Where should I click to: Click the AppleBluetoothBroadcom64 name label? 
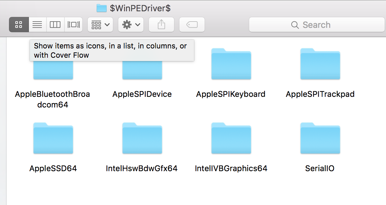click(52, 99)
